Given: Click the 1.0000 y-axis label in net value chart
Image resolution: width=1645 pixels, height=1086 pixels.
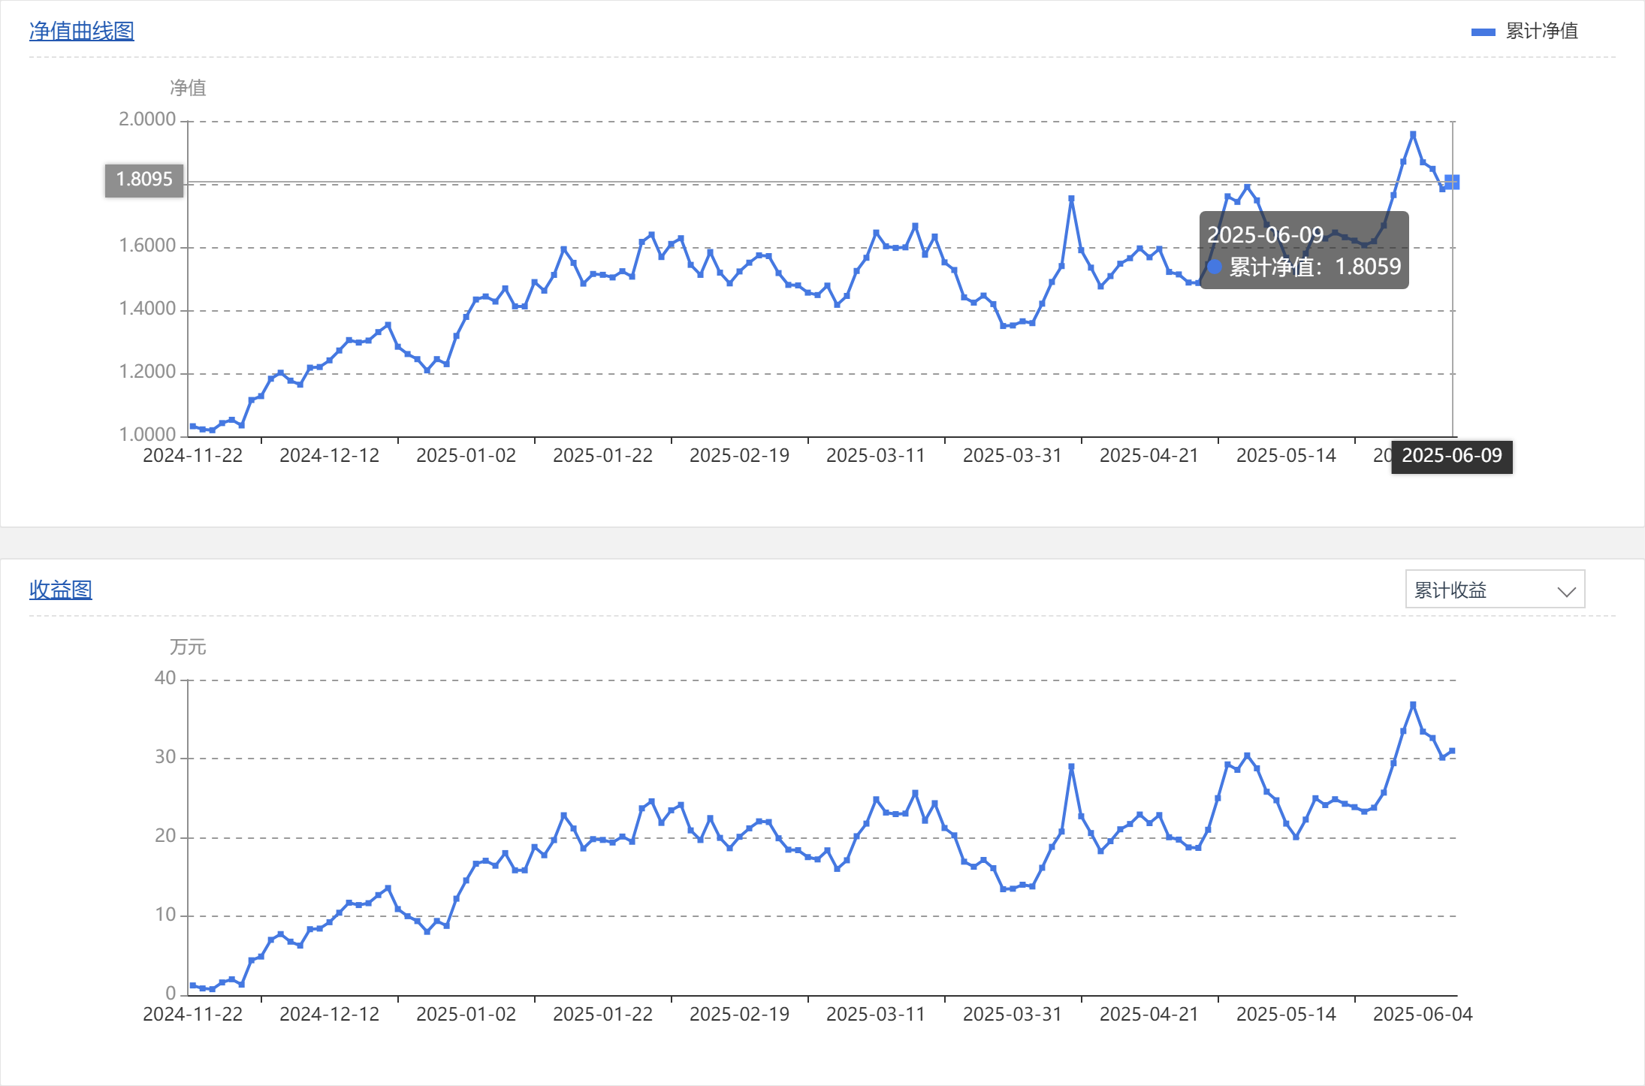Looking at the screenshot, I should (147, 435).
